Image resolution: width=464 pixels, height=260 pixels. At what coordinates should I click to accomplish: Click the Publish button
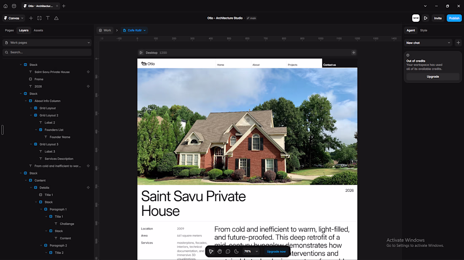[x=454, y=18]
